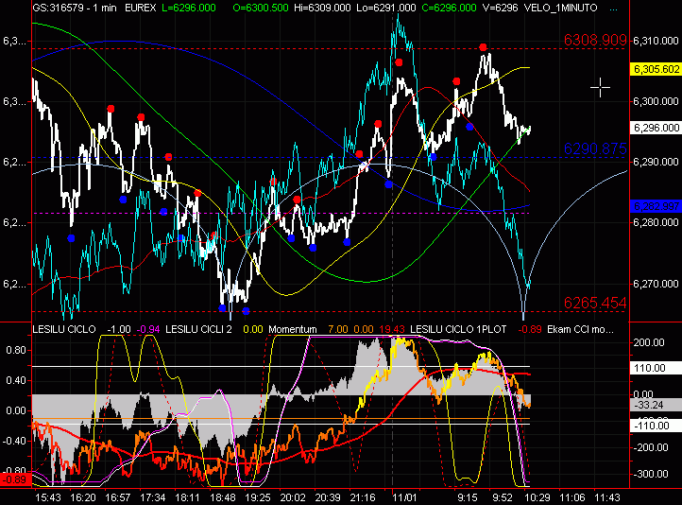Click the 10:29 time axis label
The width and height of the screenshot is (682, 505).
point(537,497)
